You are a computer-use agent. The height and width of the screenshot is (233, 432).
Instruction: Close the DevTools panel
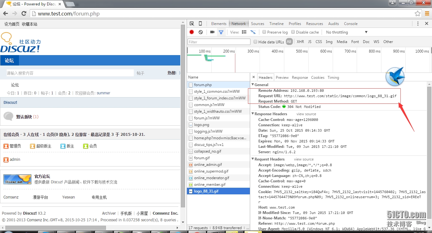point(427,24)
